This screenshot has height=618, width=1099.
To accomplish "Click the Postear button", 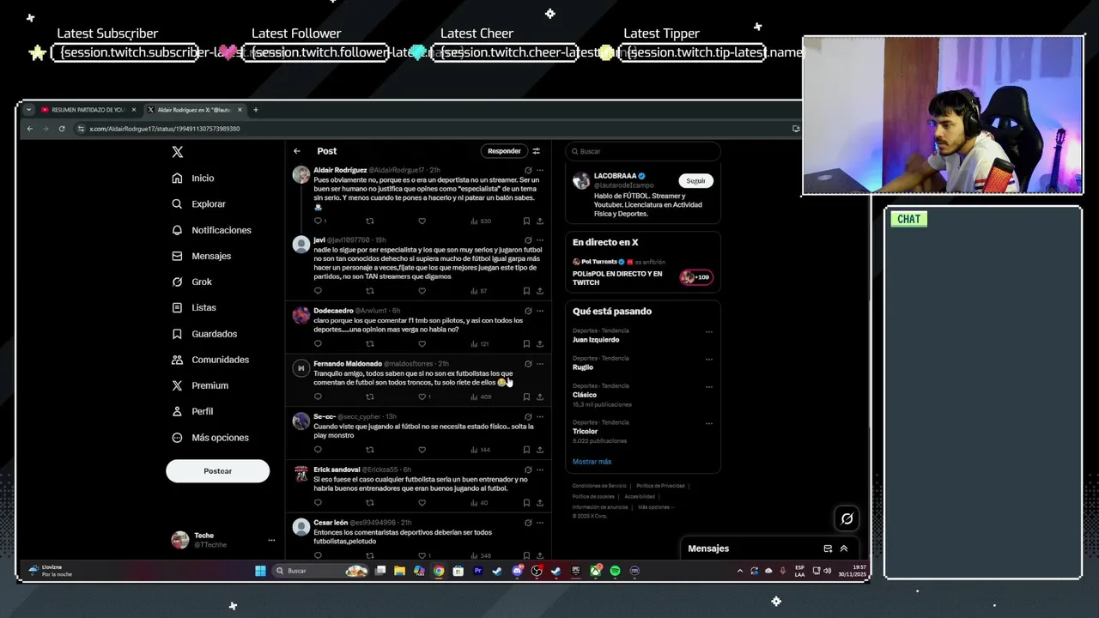I will tap(217, 471).
